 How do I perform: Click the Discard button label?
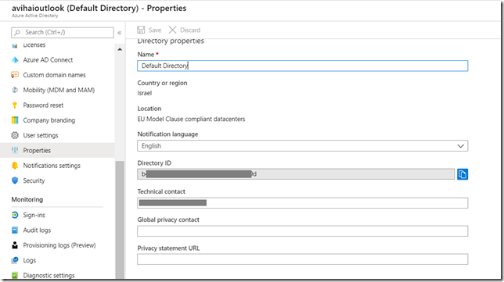190,30
